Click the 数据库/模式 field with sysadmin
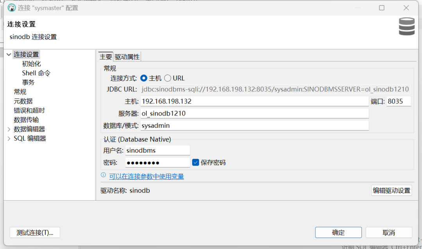 click(x=254, y=126)
